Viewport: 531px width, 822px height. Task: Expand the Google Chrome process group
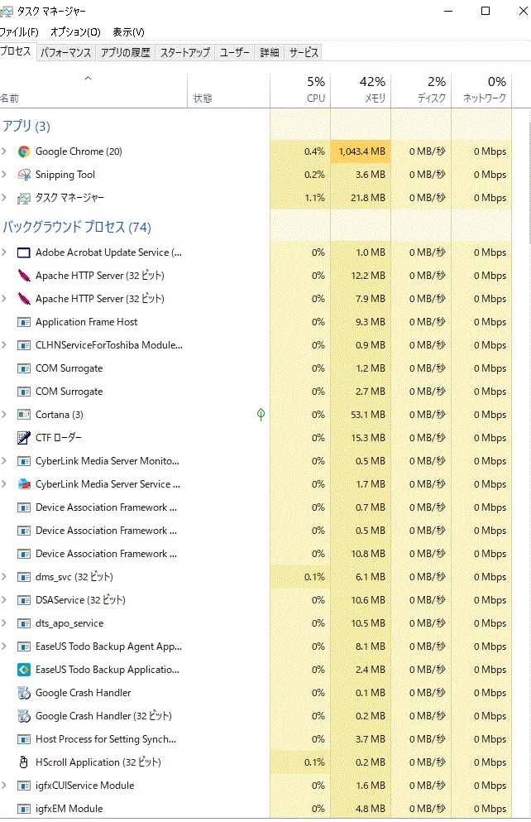pyautogui.click(x=5, y=151)
